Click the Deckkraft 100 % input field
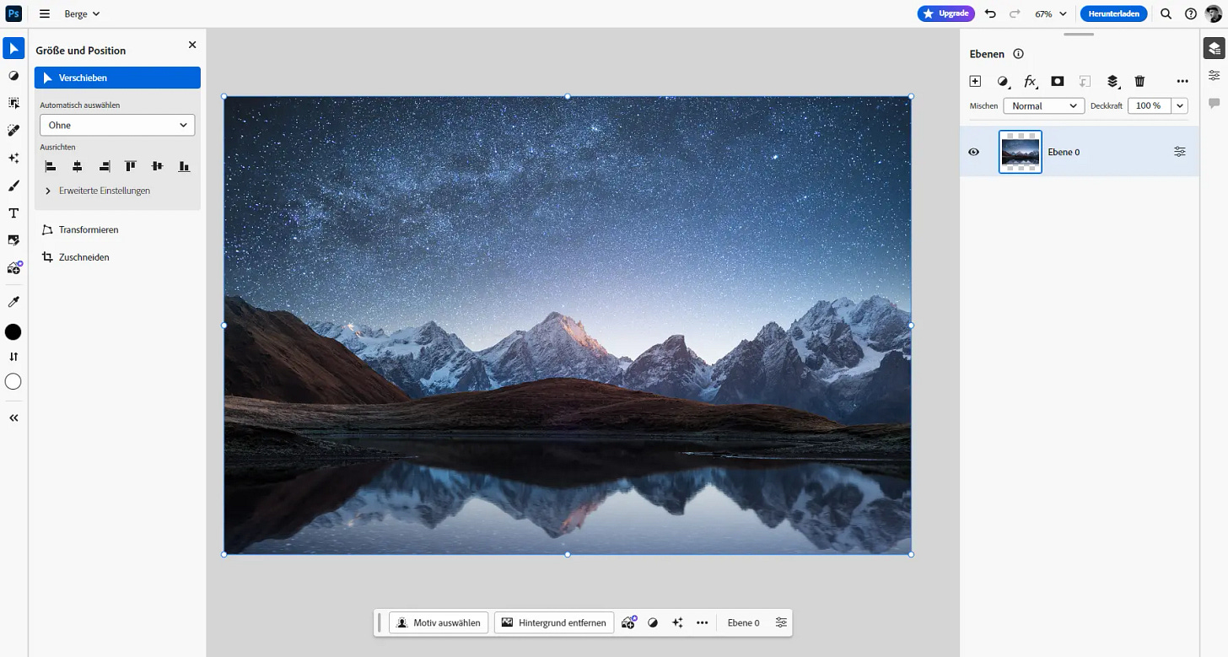This screenshot has width=1228, height=657. (1150, 105)
